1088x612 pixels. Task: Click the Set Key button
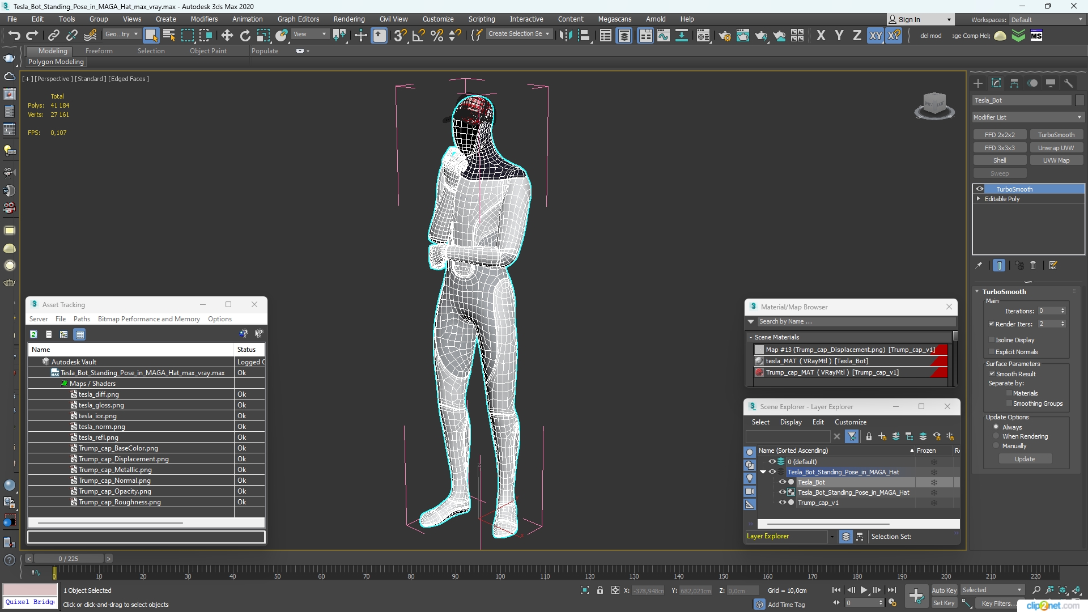(x=944, y=603)
